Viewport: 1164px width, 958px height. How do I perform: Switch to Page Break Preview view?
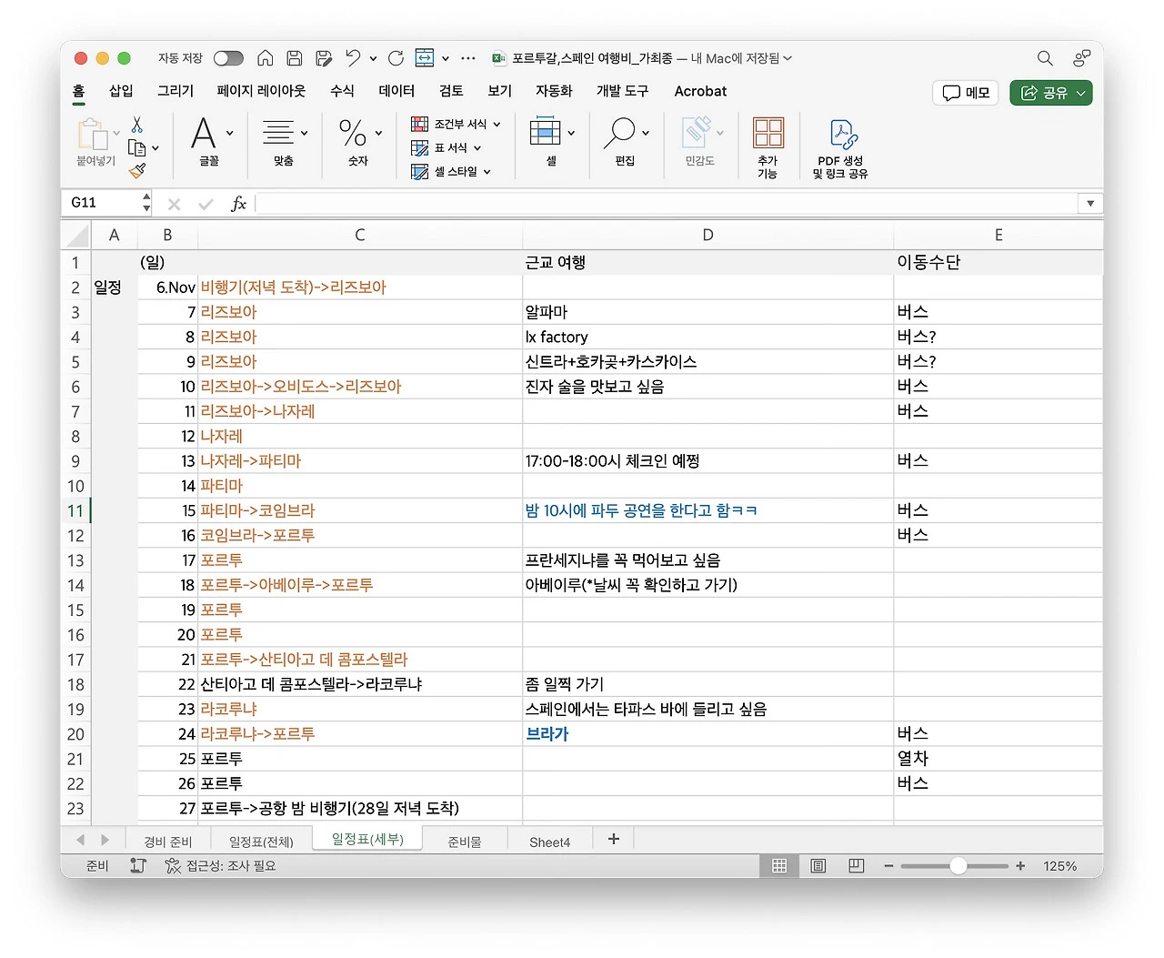[856, 866]
